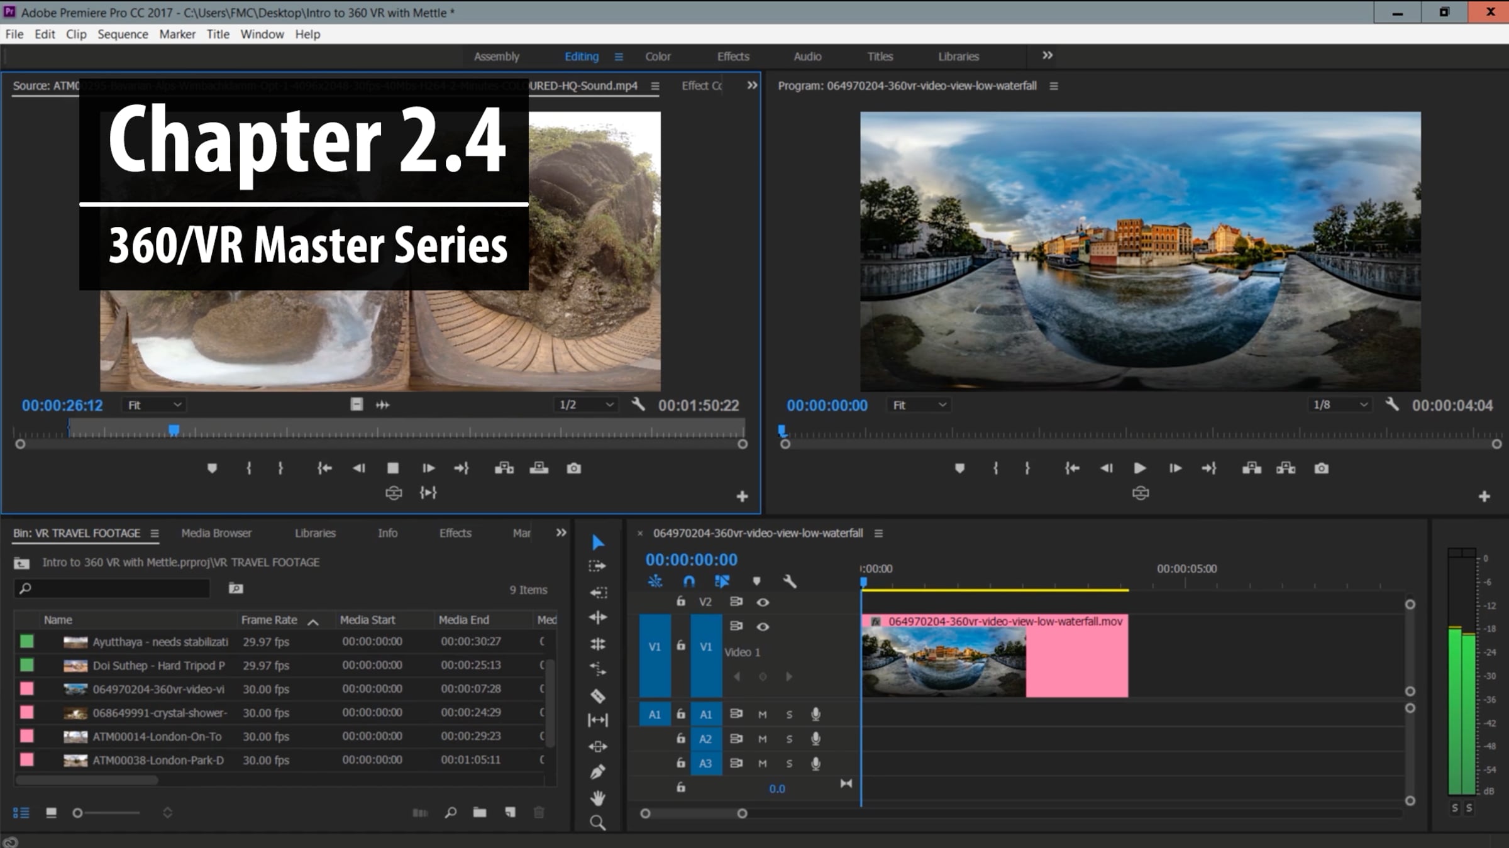1509x848 pixels.
Task: Select the Razor tool
Action: click(x=597, y=695)
